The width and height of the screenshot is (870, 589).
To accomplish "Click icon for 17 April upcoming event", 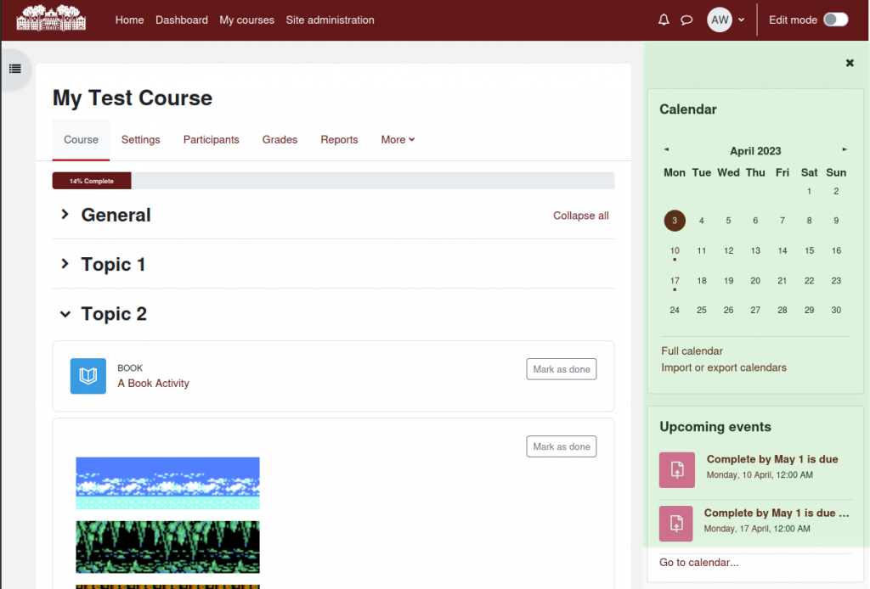I will [x=675, y=524].
